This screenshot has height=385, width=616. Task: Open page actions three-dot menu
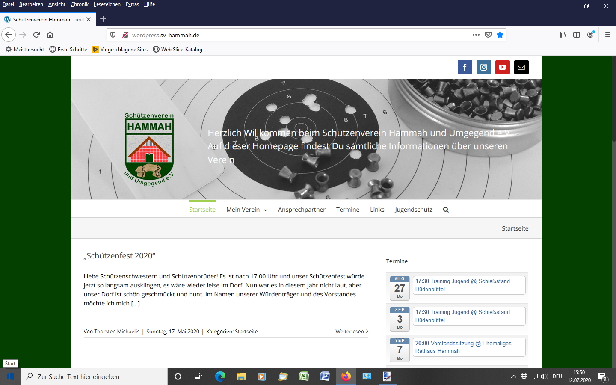(x=476, y=35)
